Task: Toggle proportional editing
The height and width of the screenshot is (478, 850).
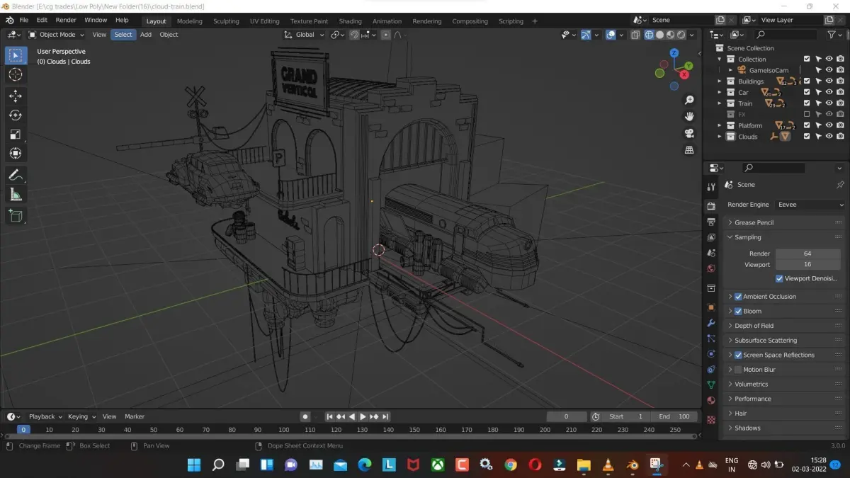Action: pyautogui.click(x=385, y=35)
